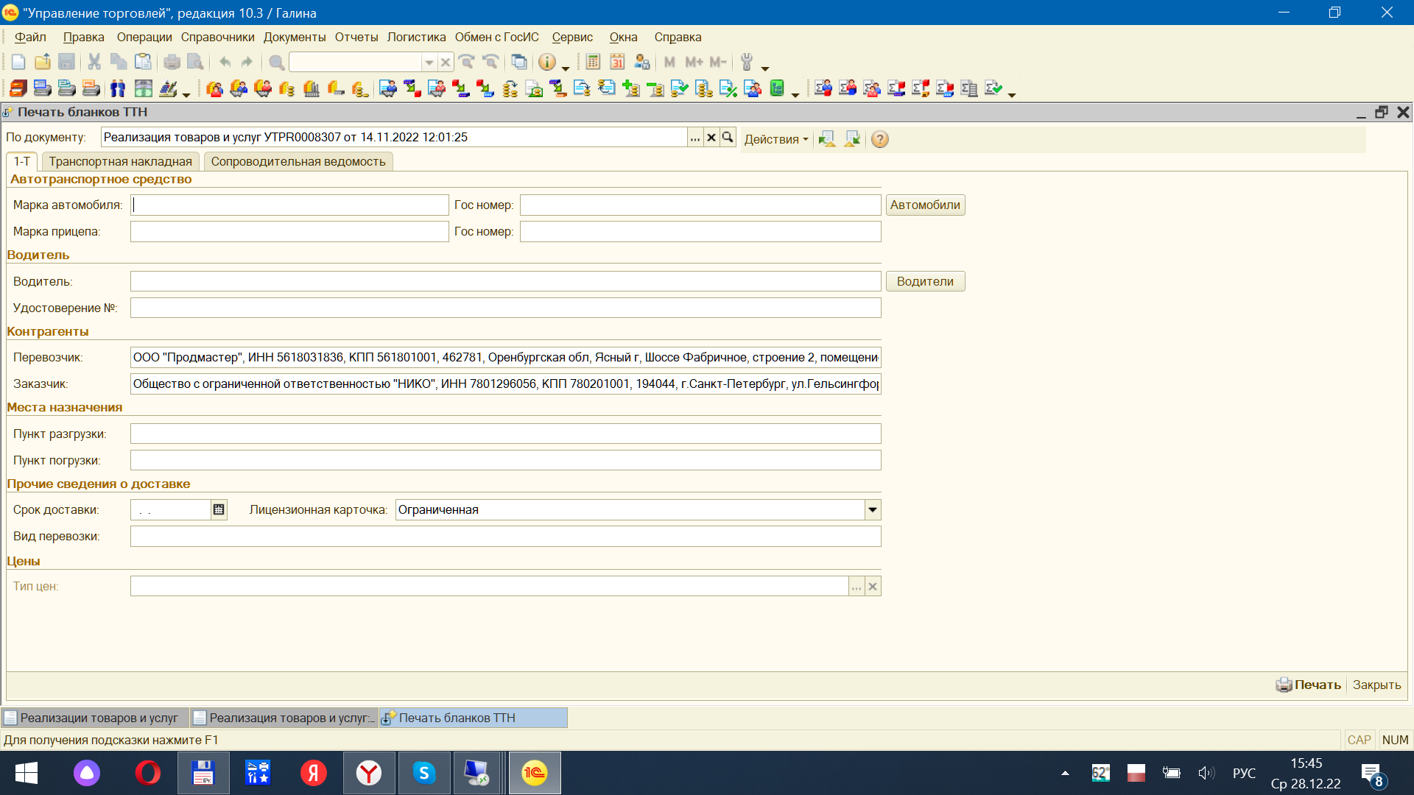Image resolution: width=1414 pixels, height=795 pixels.
Task: Switch to Транспортная накладная tab
Action: click(x=120, y=162)
